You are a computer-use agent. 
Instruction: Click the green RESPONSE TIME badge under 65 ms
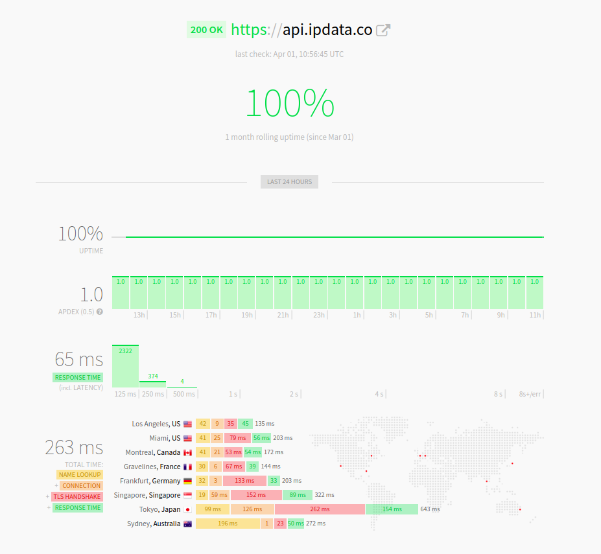point(78,378)
